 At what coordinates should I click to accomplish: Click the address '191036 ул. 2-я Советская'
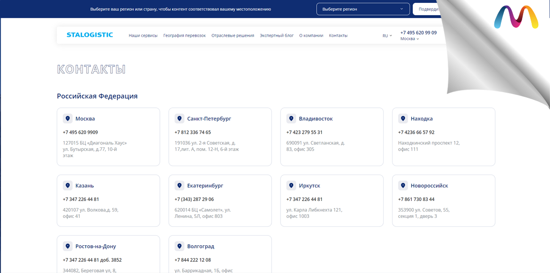(207, 146)
